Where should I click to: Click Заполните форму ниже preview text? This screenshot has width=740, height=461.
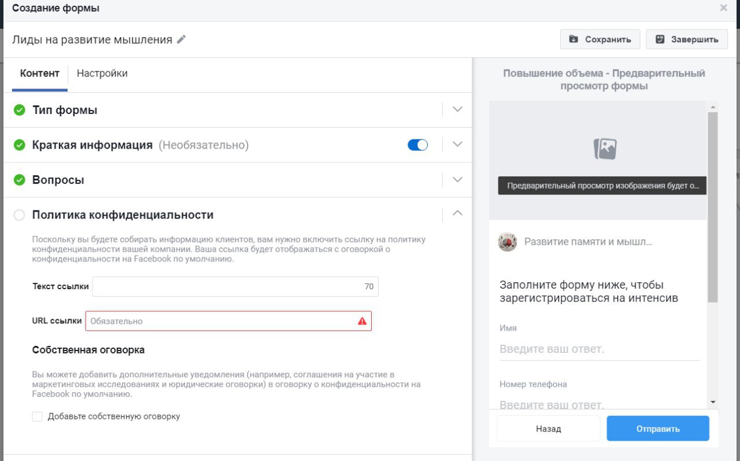click(589, 292)
